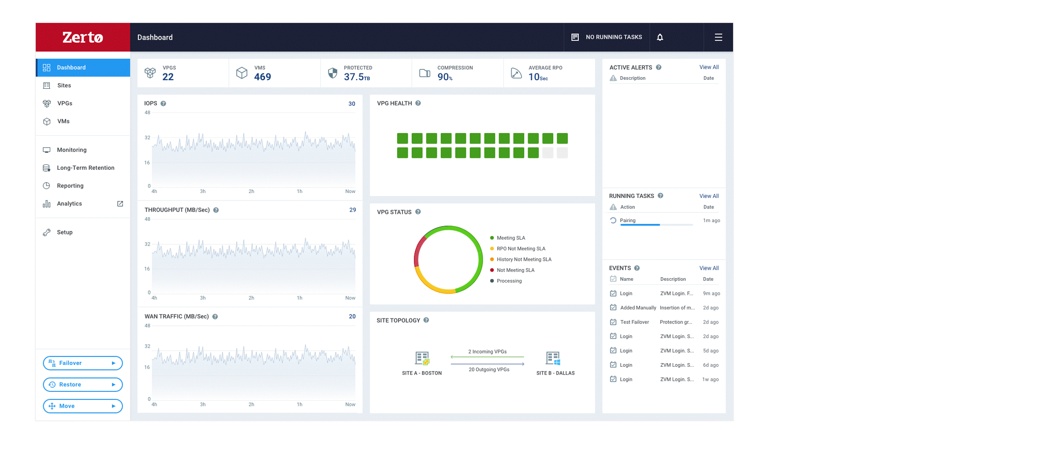Click Site B - Dallas topology icon
Image resolution: width=1058 pixels, height=476 pixels.
[x=553, y=358]
